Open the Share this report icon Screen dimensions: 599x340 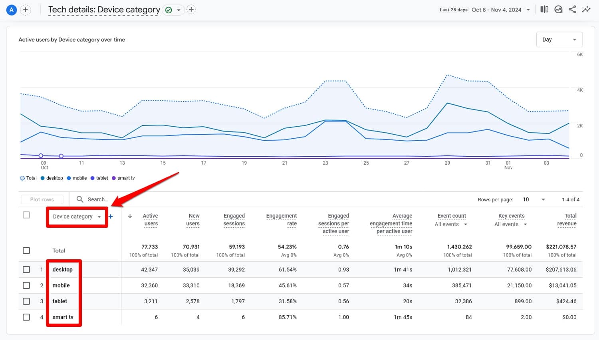[572, 9]
